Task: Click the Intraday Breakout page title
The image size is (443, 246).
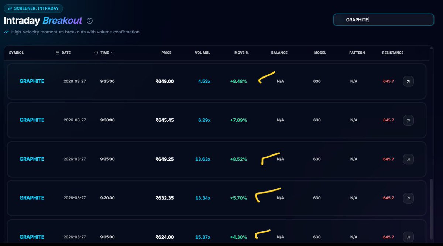Action: pos(43,21)
